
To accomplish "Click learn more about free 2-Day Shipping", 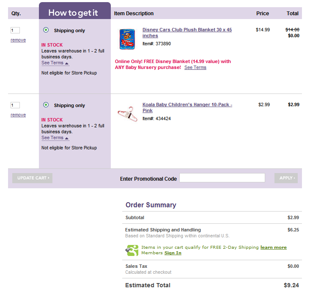I will click(x=274, y=247).
